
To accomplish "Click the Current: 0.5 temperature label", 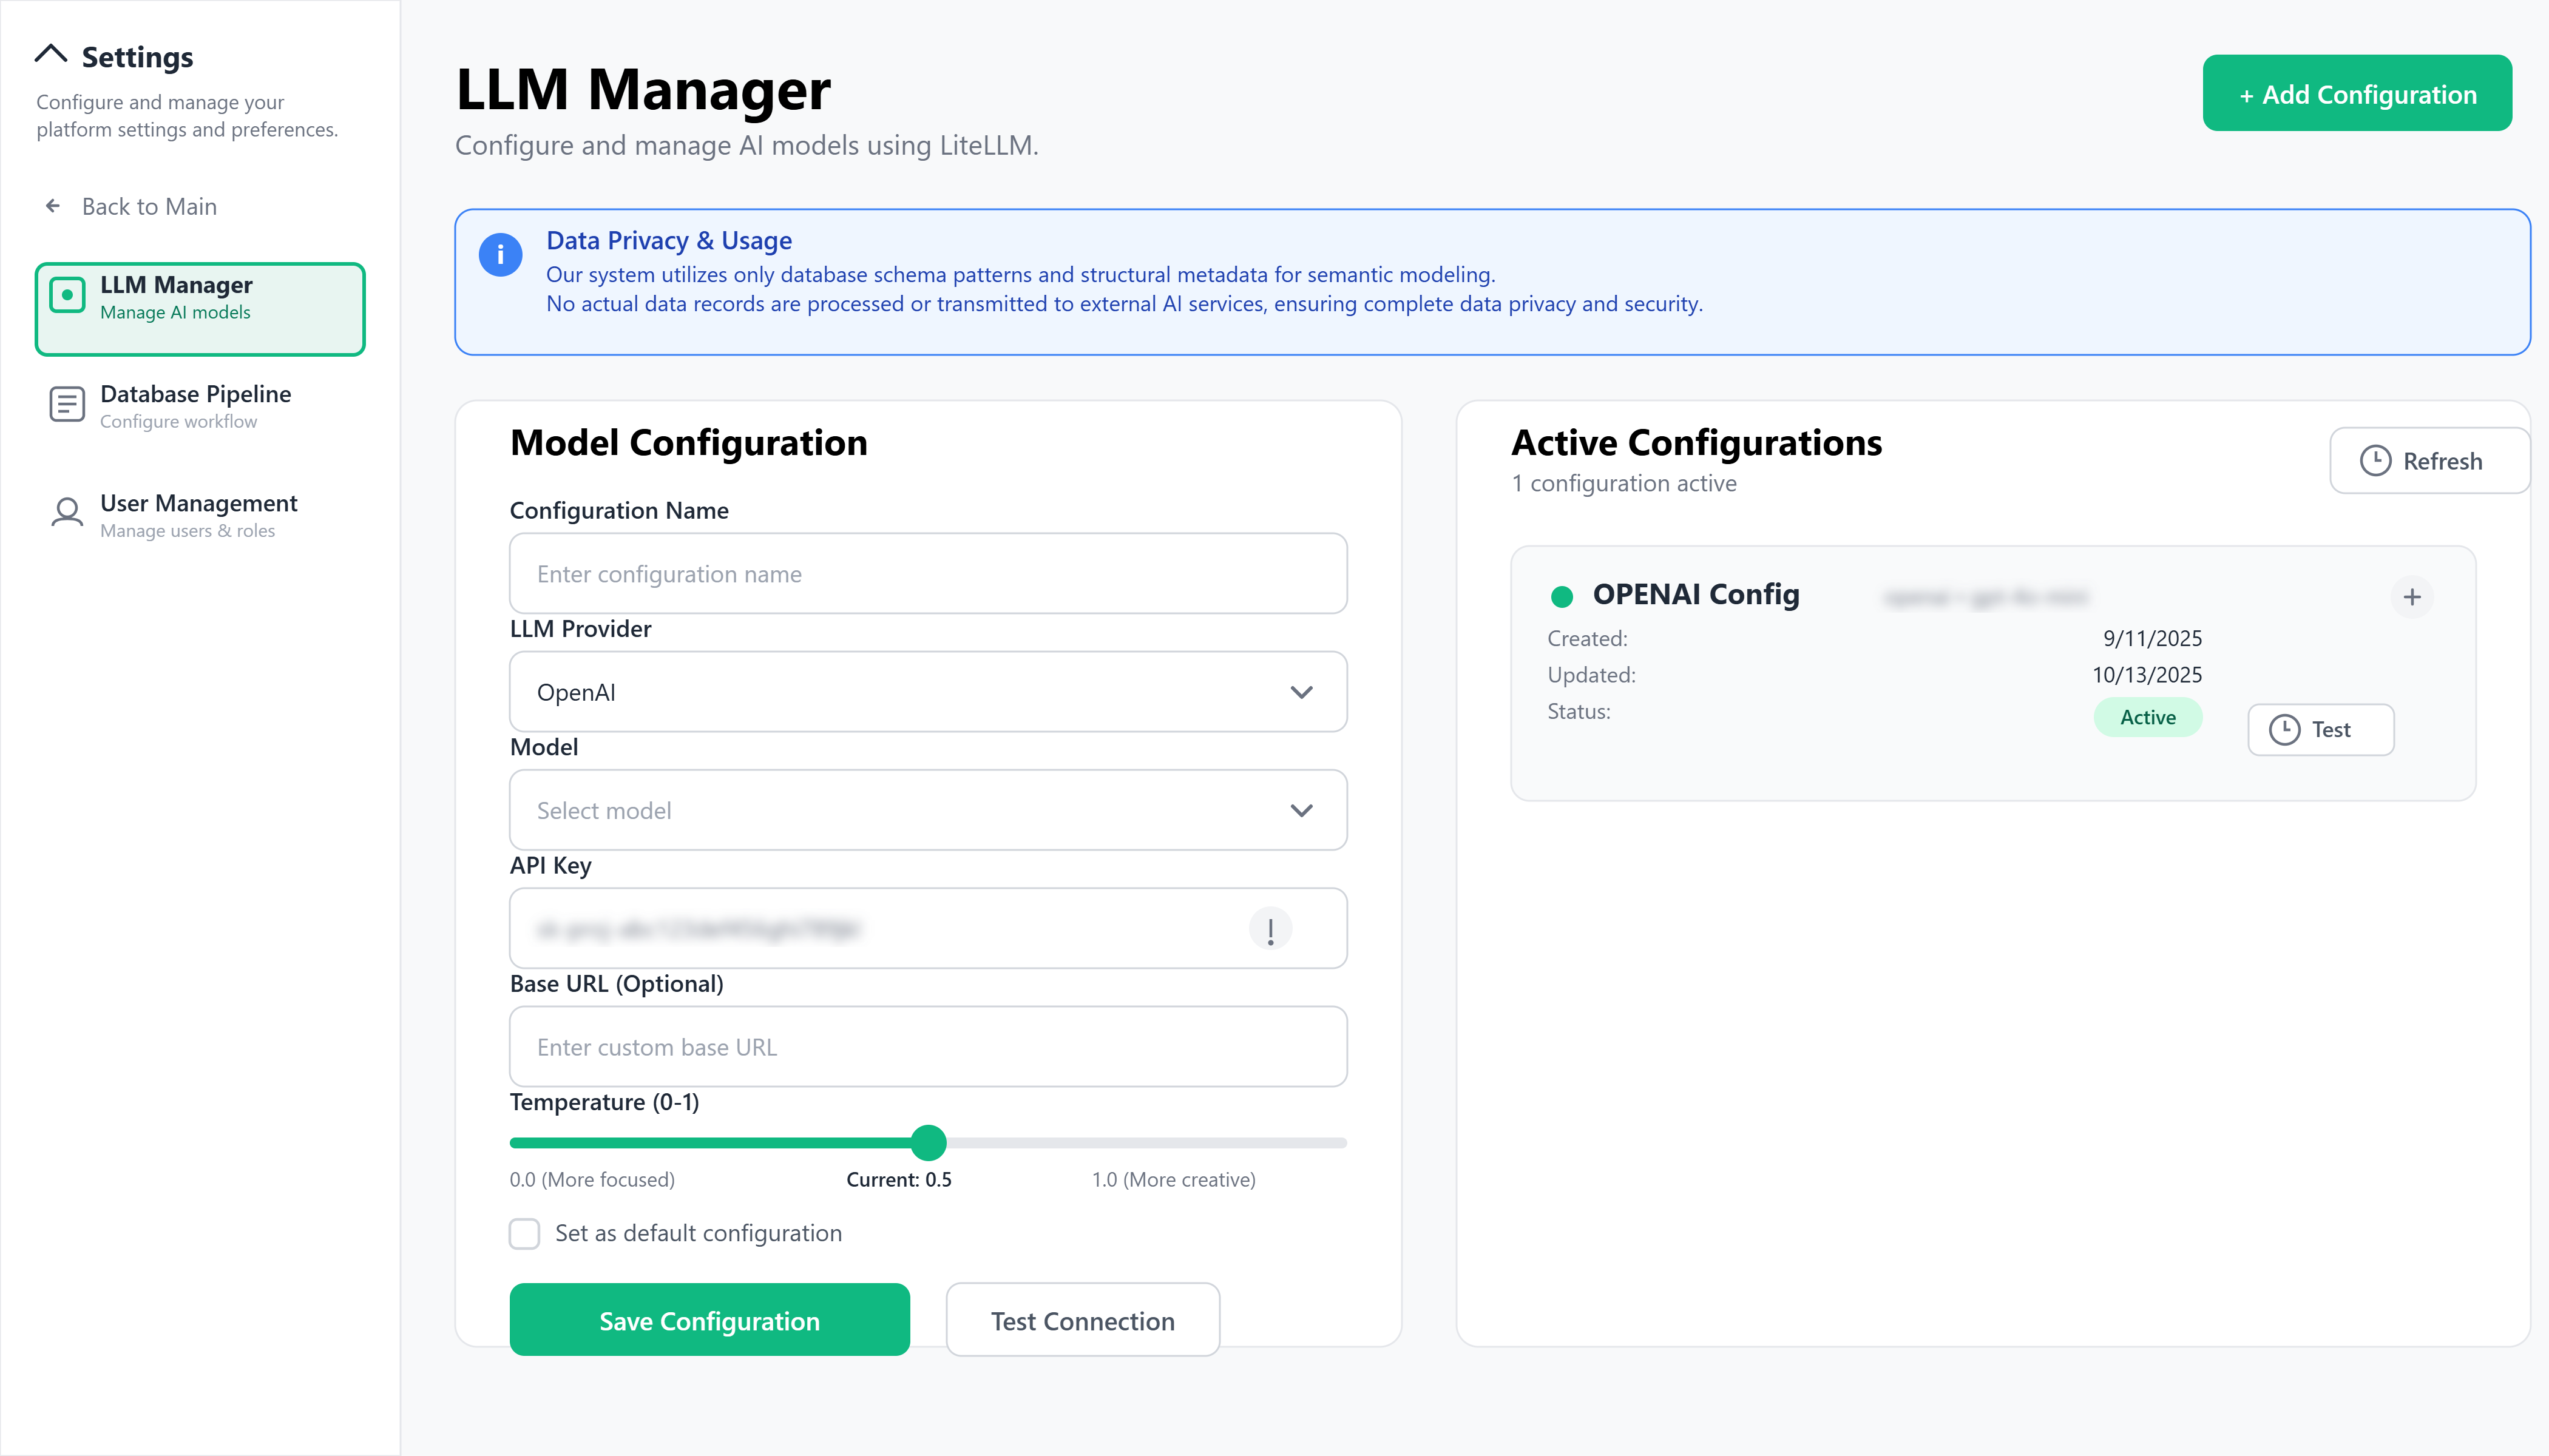I will pyautogui.click(x=898, y=1179).
